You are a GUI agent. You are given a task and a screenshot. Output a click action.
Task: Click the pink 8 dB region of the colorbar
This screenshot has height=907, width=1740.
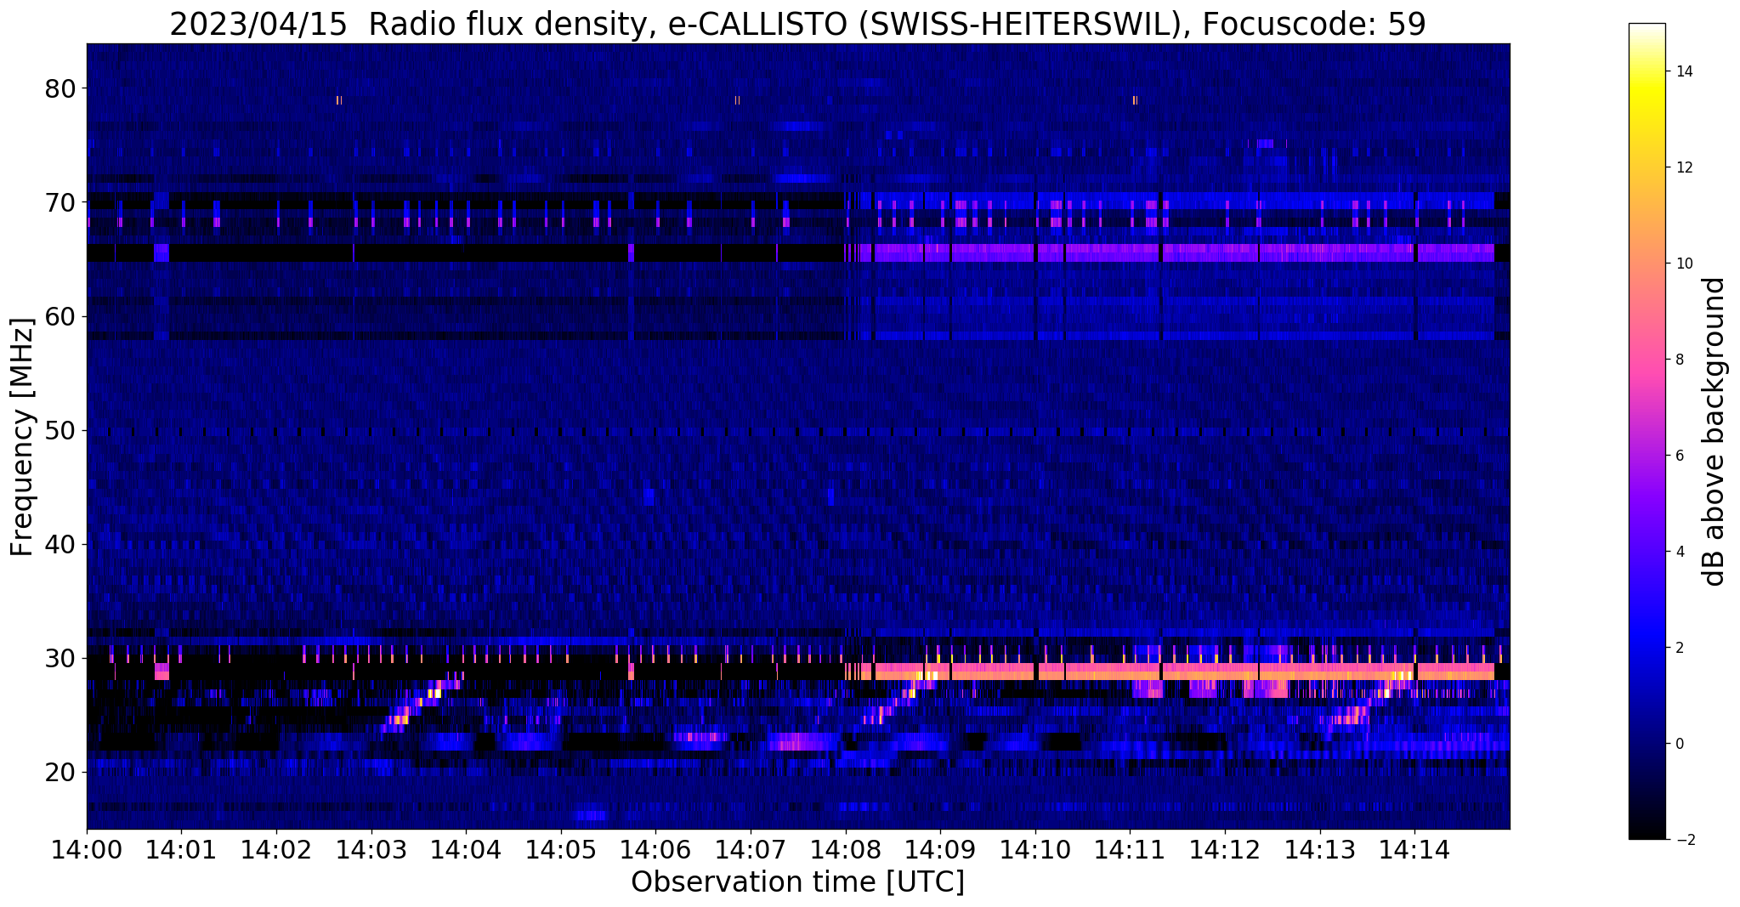(1646, 360)
